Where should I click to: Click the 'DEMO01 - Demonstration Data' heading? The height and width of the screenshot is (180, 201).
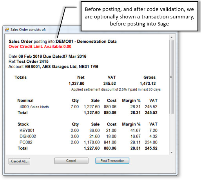tap(86, 42)
